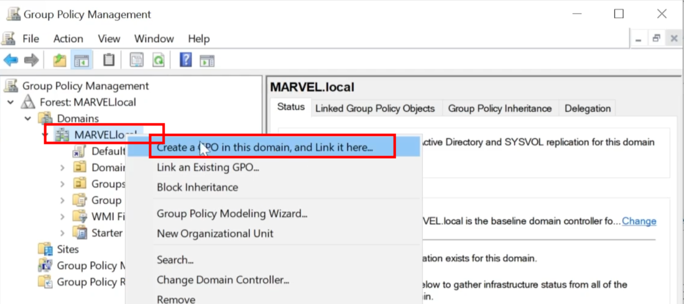Open the Delegation tab

[x=587, y=108]
